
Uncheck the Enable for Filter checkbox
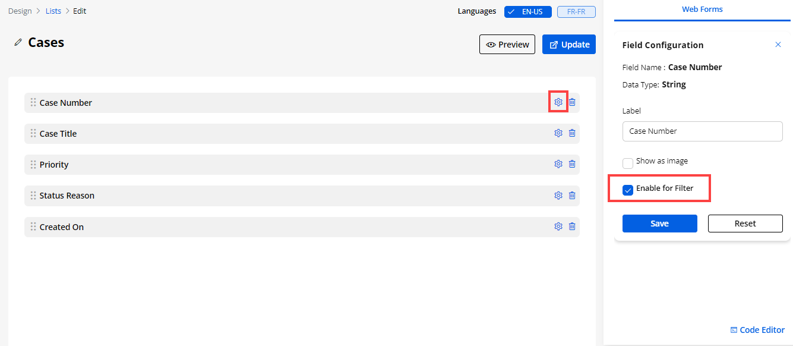tap(628, 190)
